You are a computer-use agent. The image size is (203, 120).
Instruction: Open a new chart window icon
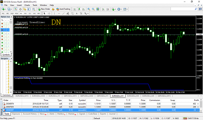click(3, 9)
